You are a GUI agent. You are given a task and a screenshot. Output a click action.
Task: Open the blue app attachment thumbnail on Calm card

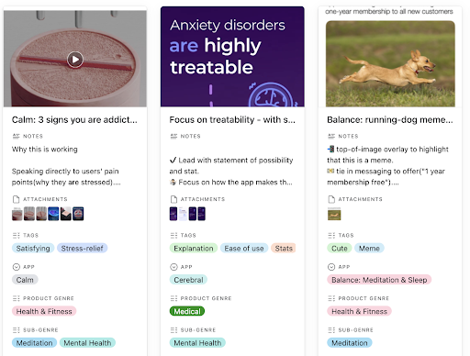pyautogui.click(x=53, y=214)
